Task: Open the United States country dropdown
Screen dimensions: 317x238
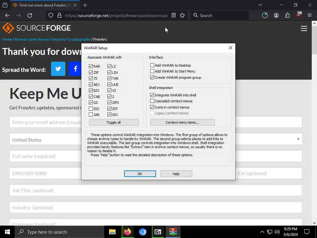Action: tap(156, 139)
